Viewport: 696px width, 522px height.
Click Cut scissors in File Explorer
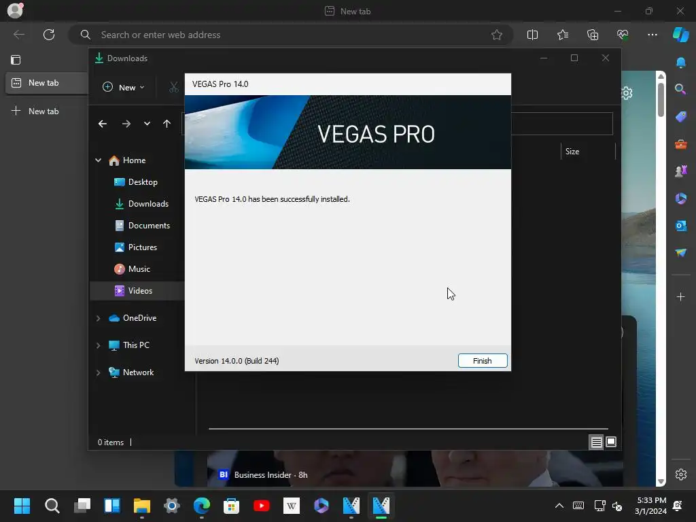coord(173,88)
